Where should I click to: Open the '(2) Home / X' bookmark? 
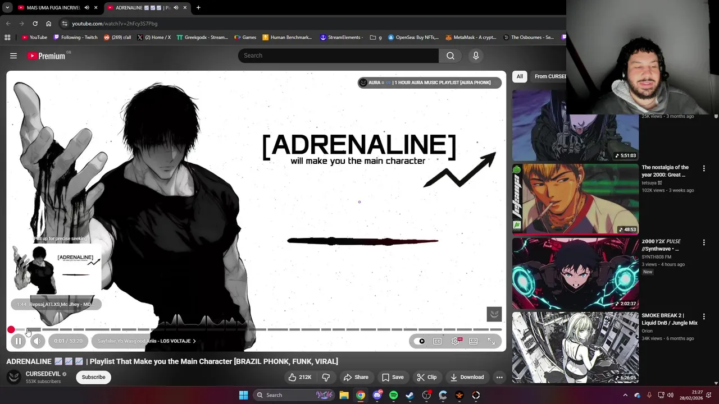click(x=154, y=38)
